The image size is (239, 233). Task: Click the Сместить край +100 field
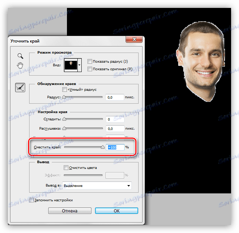(x=115, y=147)
